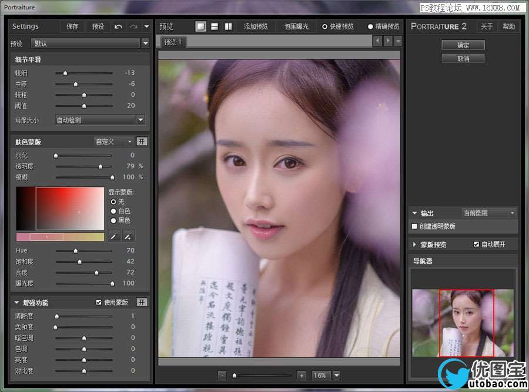Click the zoom slider handle below preview
Viewport: 529px width, 392px height.
(235, 376)
